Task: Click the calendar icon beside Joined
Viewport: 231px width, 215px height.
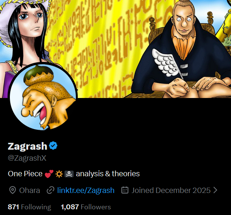Action: pos(125,190)
